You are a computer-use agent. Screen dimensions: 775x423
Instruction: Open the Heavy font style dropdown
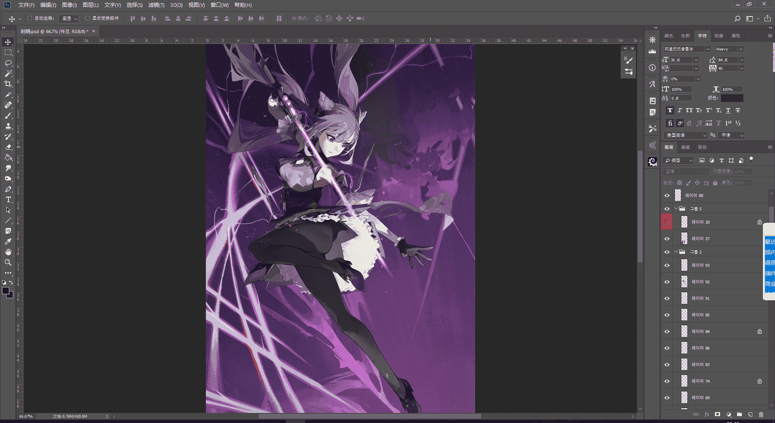click(741, 49)
